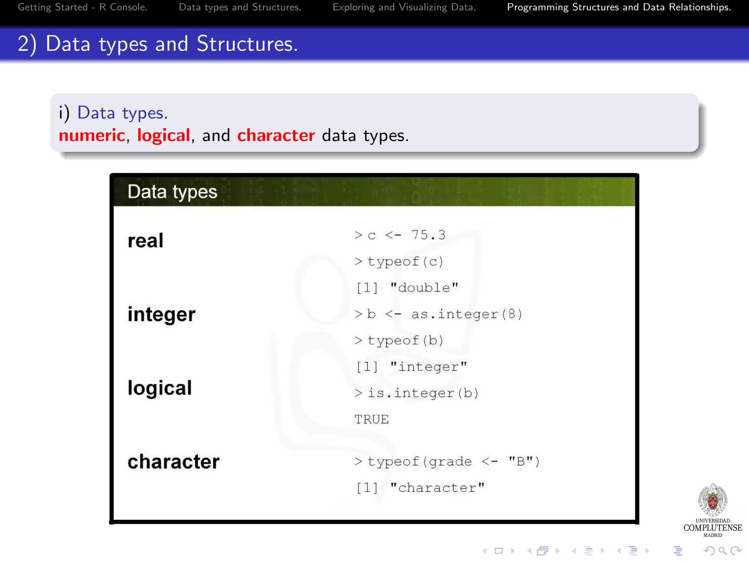Image resolution: width=749 pixels, height=562 pixels.
Task: Click the bold 'integer' label
Action: point(162,315)
